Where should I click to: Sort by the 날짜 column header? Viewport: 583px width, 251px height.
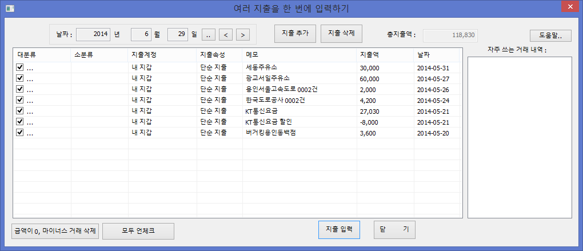pos(437,55)
